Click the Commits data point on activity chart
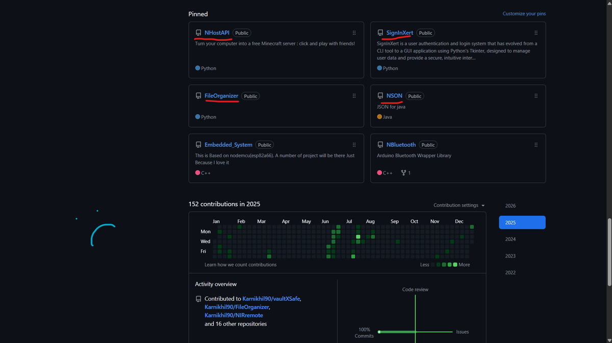The width and height of the screenshot is (612, 343). pos(379,332)
